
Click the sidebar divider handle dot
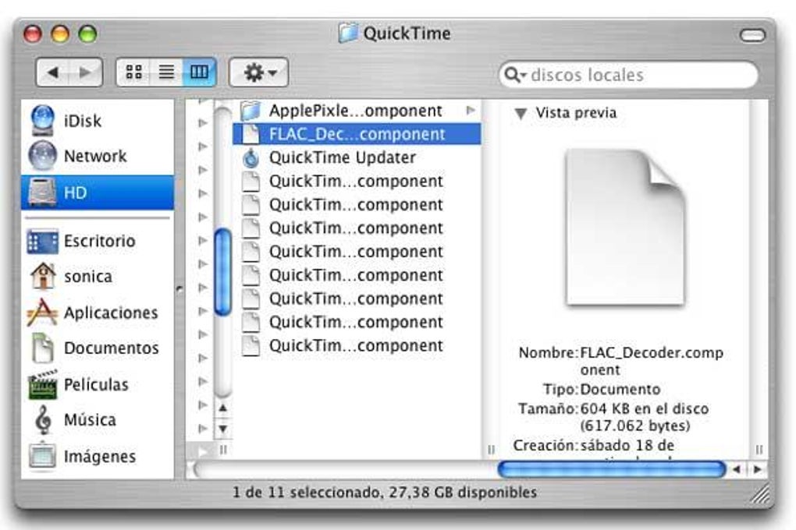coord(179,289)
